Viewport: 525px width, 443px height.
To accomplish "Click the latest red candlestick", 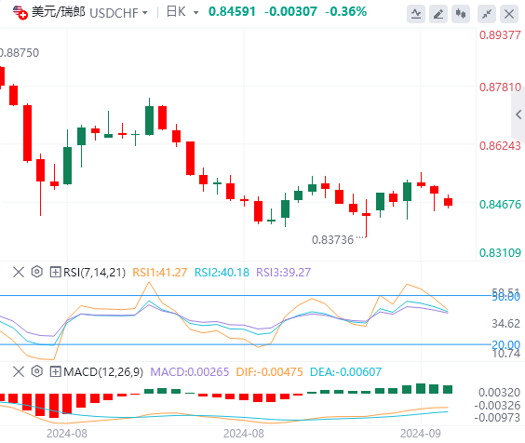I will click(x=448, y=202).
